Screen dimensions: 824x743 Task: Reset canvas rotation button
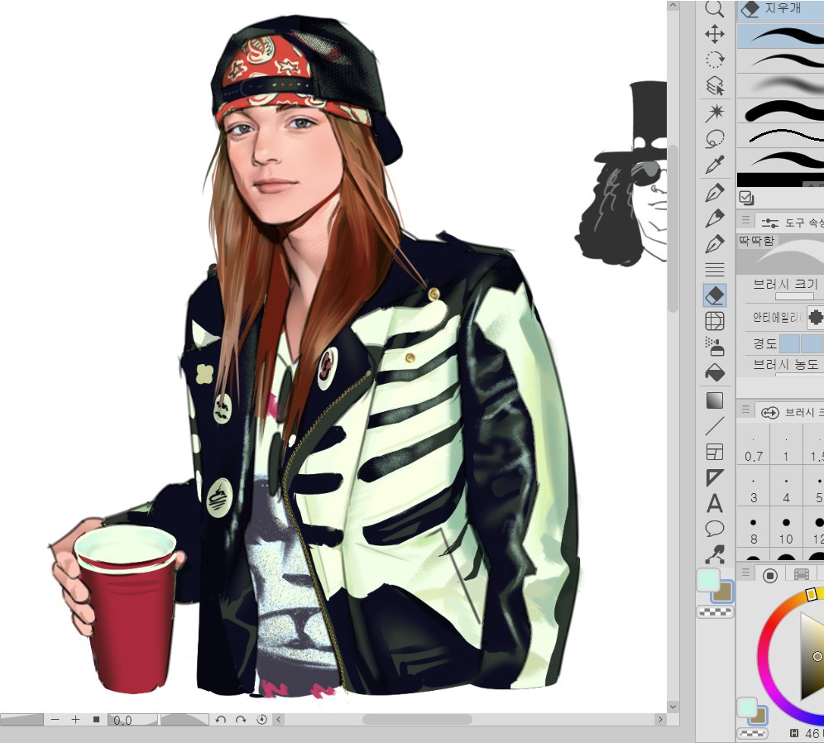point(261,720)
